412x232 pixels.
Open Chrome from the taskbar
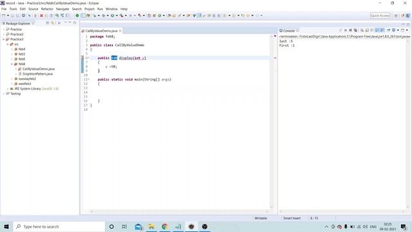point(165,226)
